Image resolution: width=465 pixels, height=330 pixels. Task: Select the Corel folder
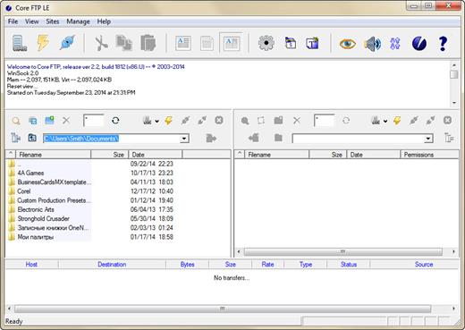click(x=24, y=191)
